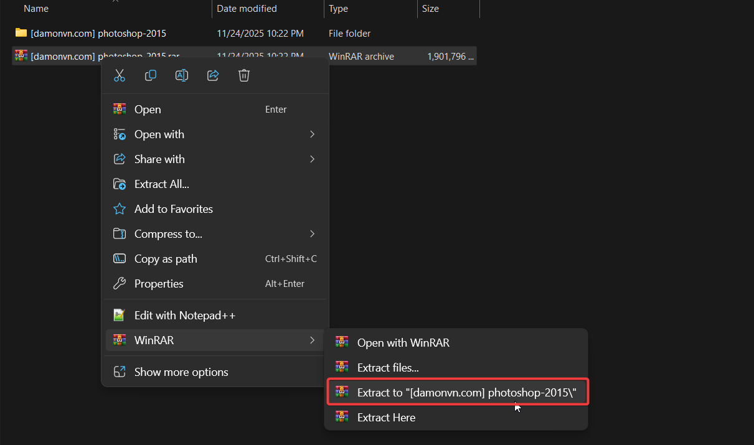Screen dimensions: 754x445
Task: Click the Cut scissors icon
Action: [x=120, y=75]
